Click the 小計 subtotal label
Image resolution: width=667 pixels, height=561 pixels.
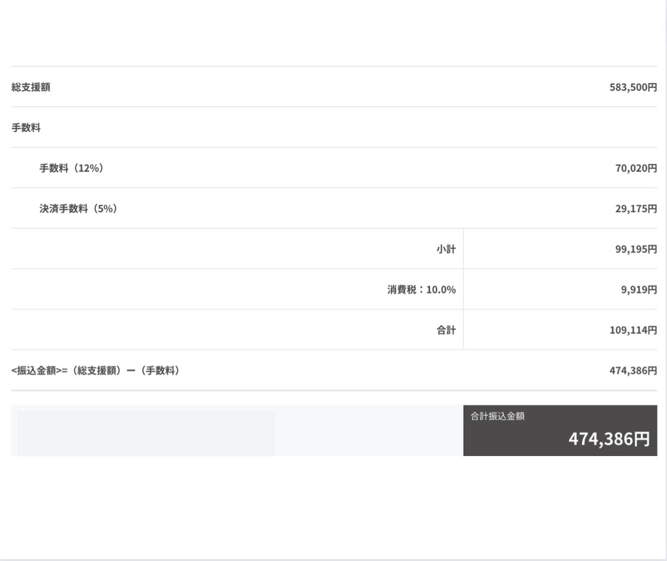coord(446,250)
